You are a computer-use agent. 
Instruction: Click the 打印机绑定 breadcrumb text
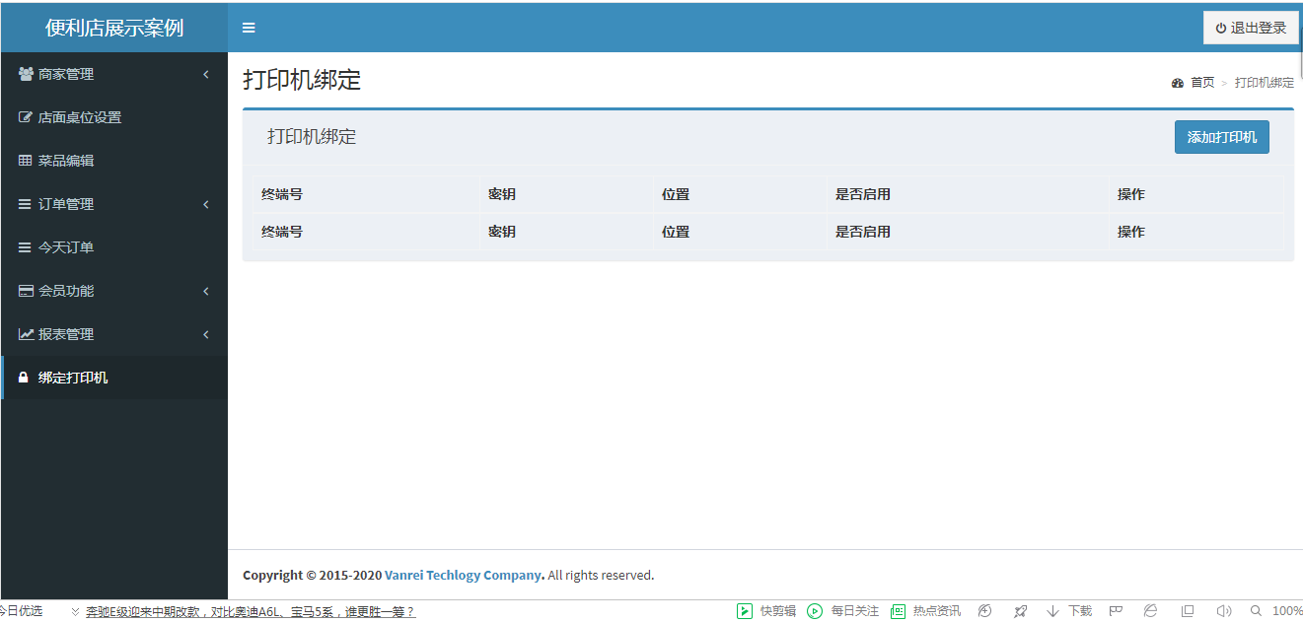1265,83
